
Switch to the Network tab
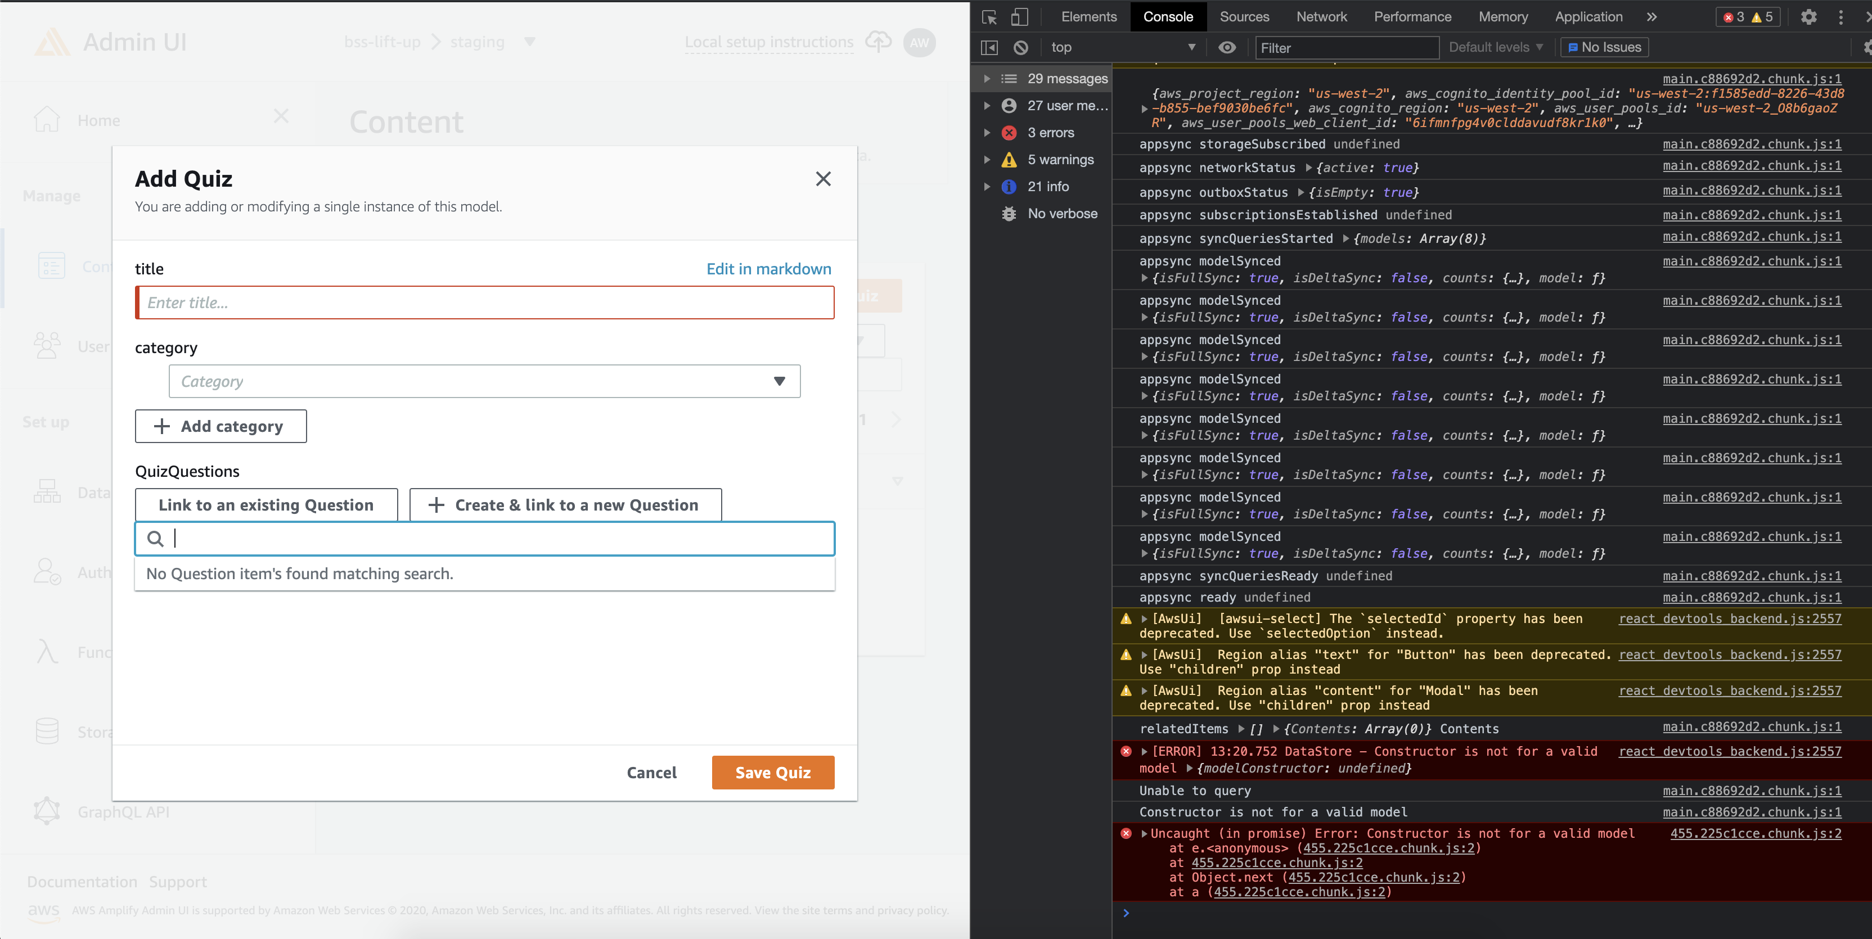pyautogui.click(x=1321, y=17)
